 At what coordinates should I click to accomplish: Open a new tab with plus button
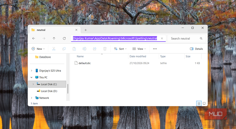[x=86, y=30]
